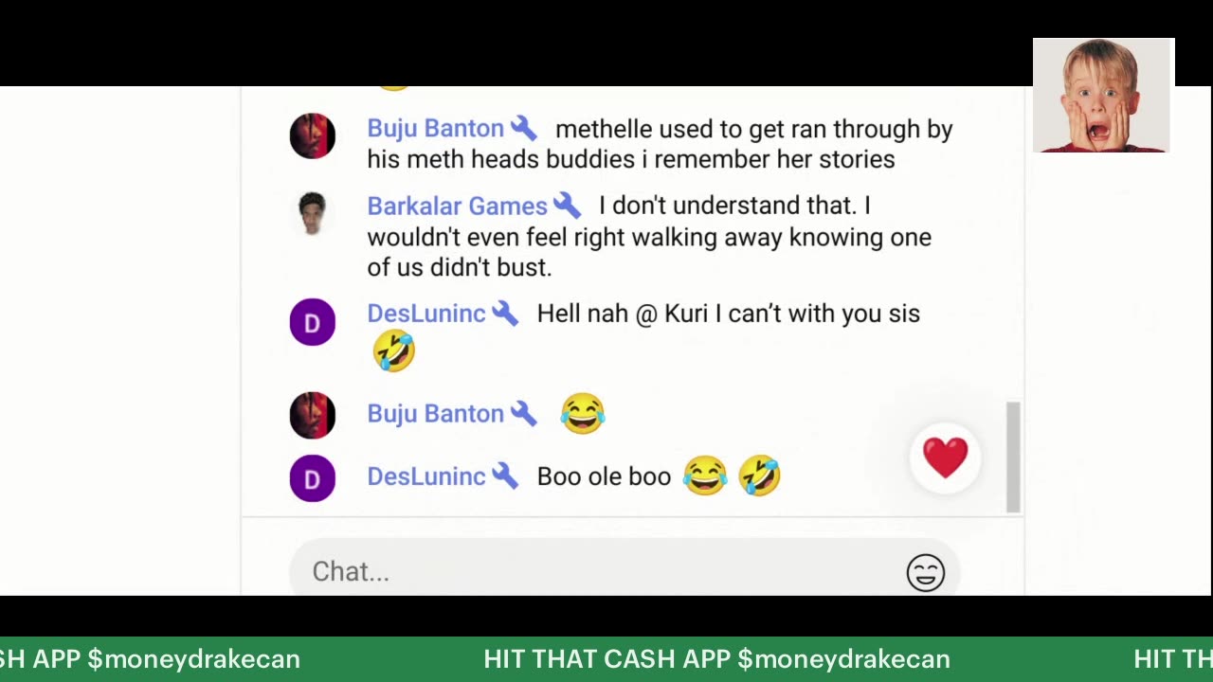
Task: Click the red heart reaction button
Action: pos(945,458)
